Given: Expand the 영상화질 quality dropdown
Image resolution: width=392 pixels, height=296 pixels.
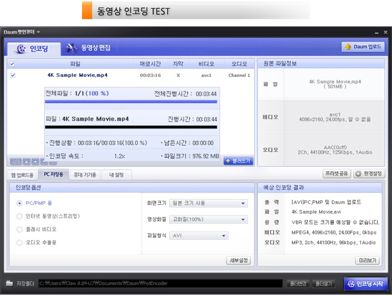Looking at the screenshot, I should click(x=208, y=219).
